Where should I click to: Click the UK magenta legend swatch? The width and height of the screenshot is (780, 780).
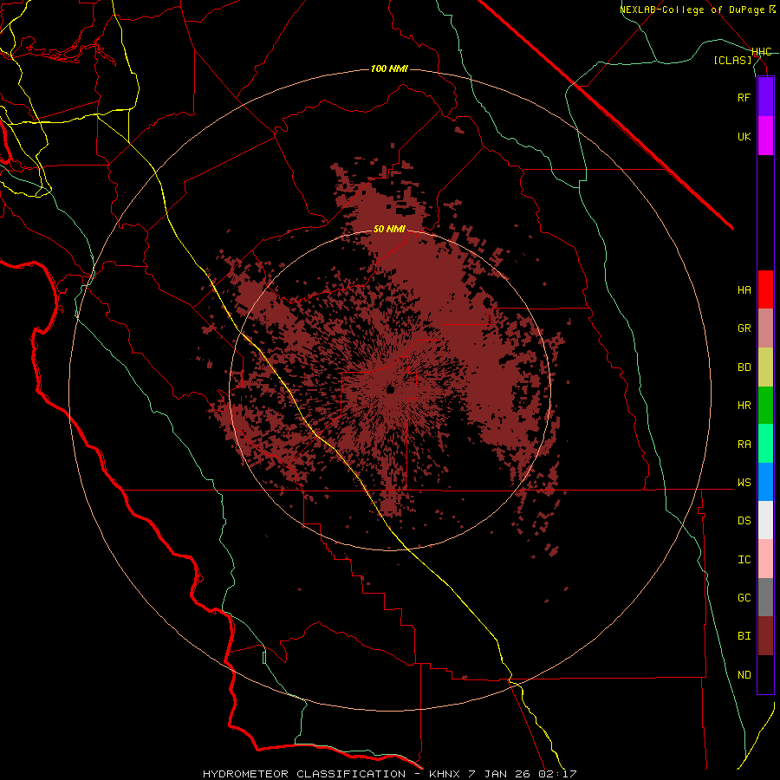[x=765, y=136]
